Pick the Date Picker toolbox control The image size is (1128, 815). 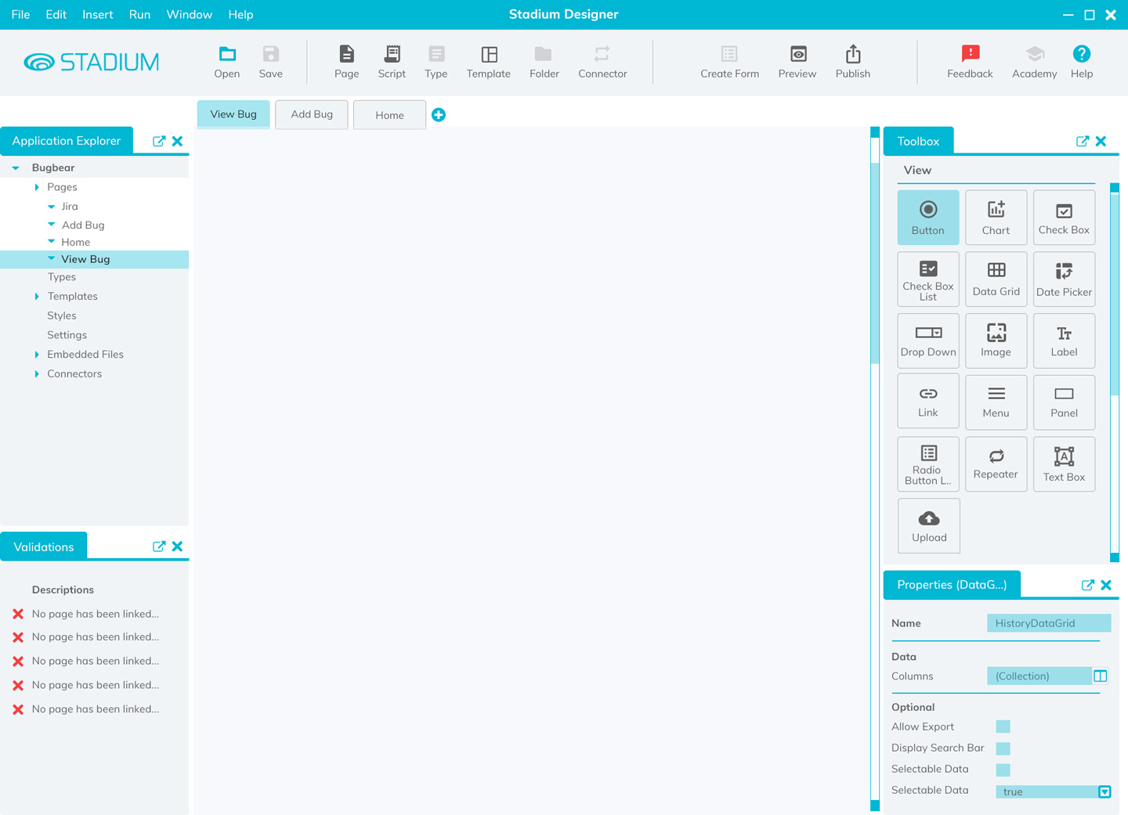point(1063,279)
